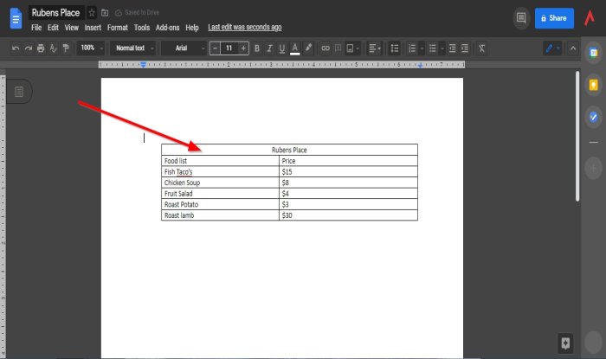606x359 pixels.
Task: Open the account avatar at top right
Action: click(590, 18)
